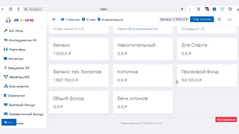Click the 7 635.0 ₽ value in Баланс card
239x134 pixels.
[62, 54]
